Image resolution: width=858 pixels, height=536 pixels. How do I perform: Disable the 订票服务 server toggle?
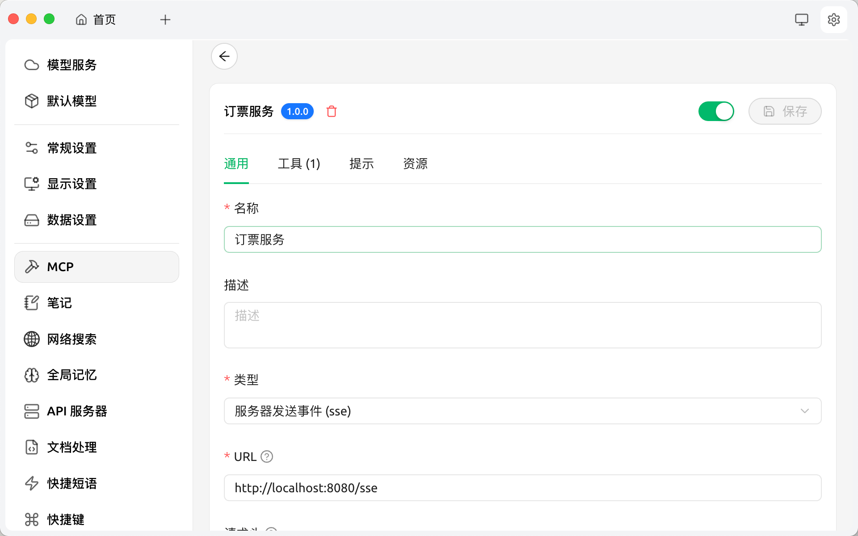[716, 111]
